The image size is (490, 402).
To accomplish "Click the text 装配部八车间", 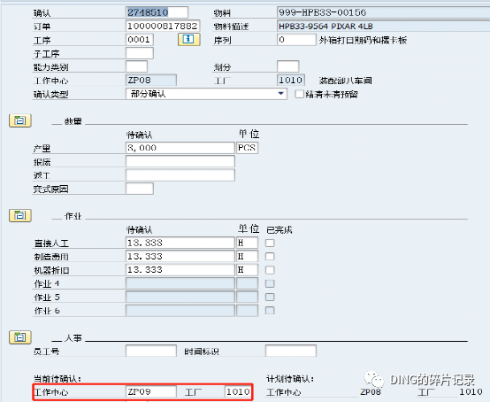I will pyautogui.click(x=345, y=81).
